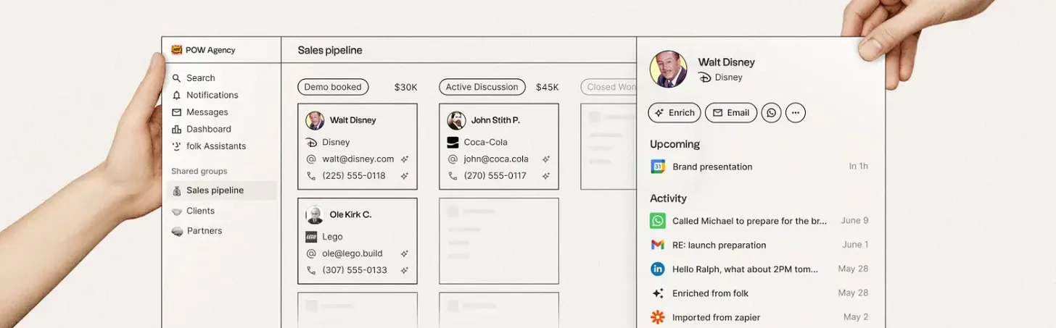Open the more options ellipsis button
1056x328 pixels.
pyautogui.click(x=796, y=113)
